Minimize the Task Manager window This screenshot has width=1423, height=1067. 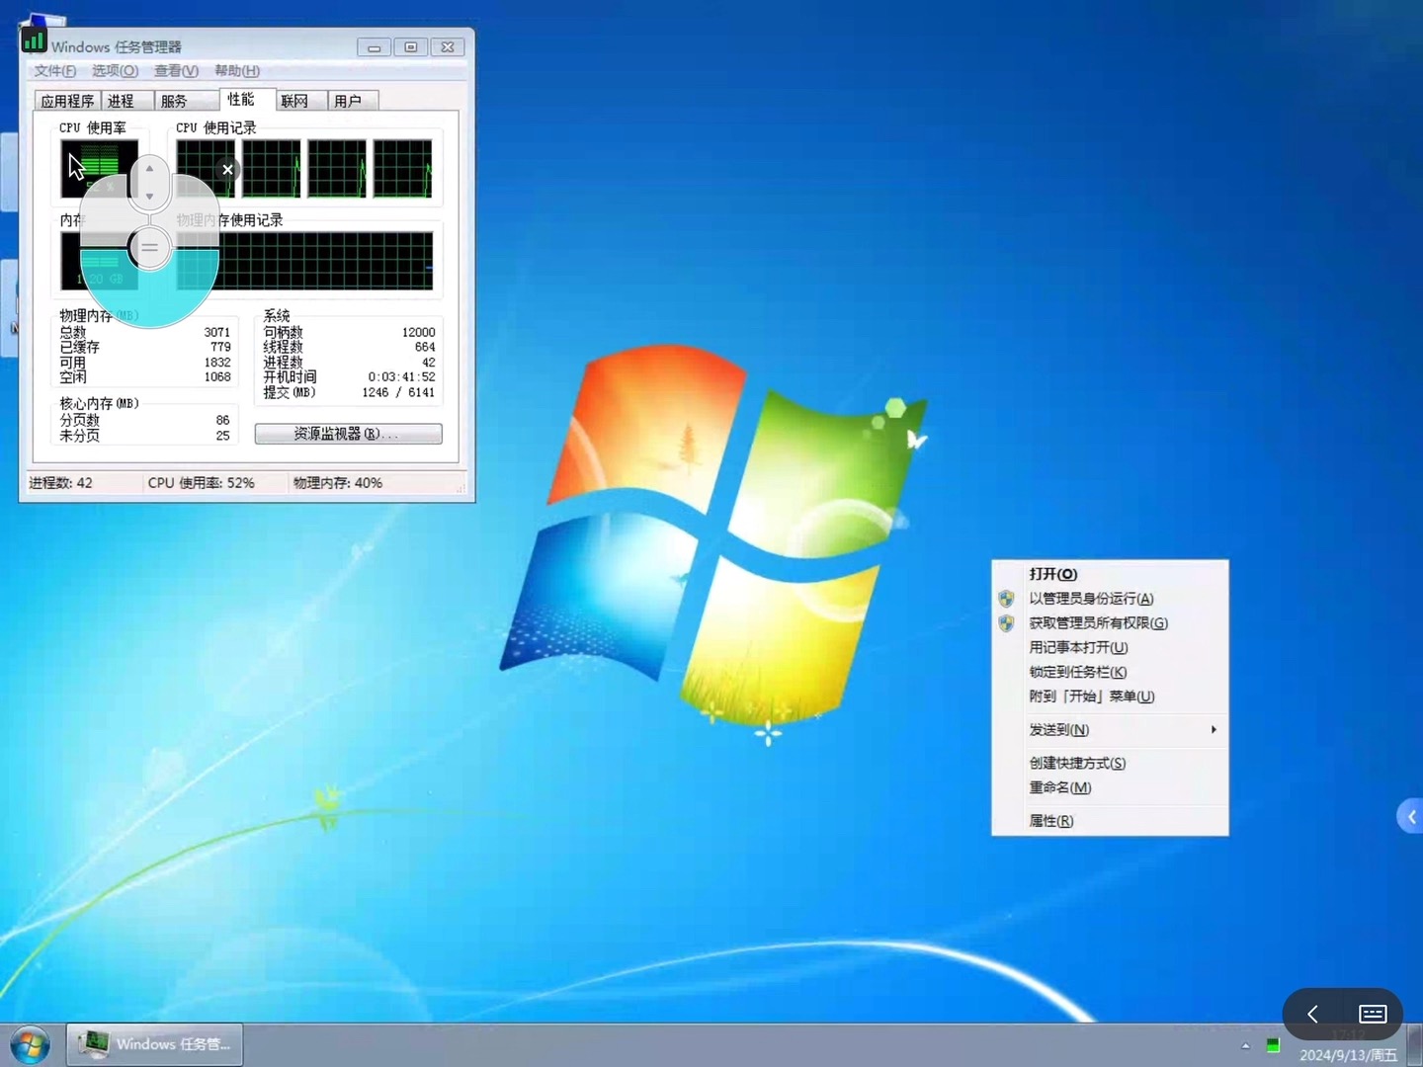(x=374, y=47)
